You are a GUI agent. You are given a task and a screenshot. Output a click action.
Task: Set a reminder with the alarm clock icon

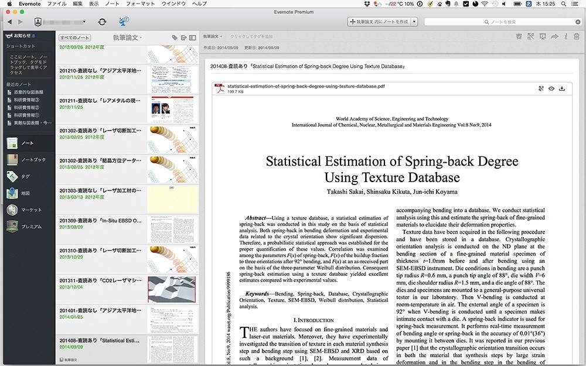tap(518, 37)
